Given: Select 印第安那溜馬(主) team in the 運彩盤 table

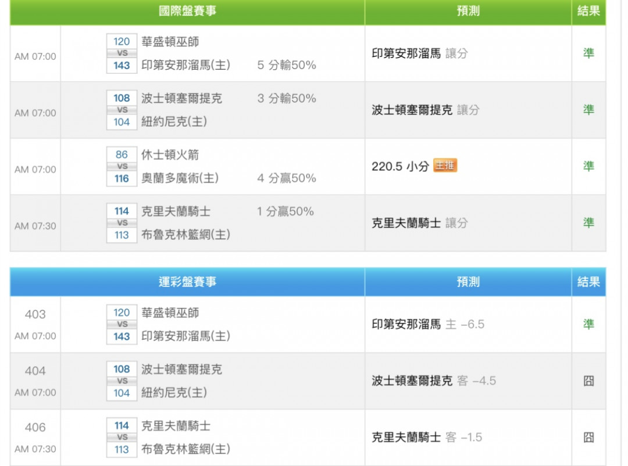Looking at the screenshot, I should pyautogui.click(x=186, y=336).
